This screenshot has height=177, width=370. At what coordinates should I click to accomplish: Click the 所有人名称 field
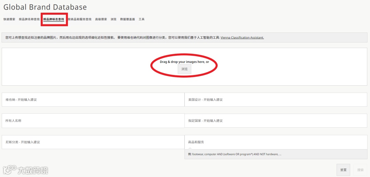[x=93, y=121]
